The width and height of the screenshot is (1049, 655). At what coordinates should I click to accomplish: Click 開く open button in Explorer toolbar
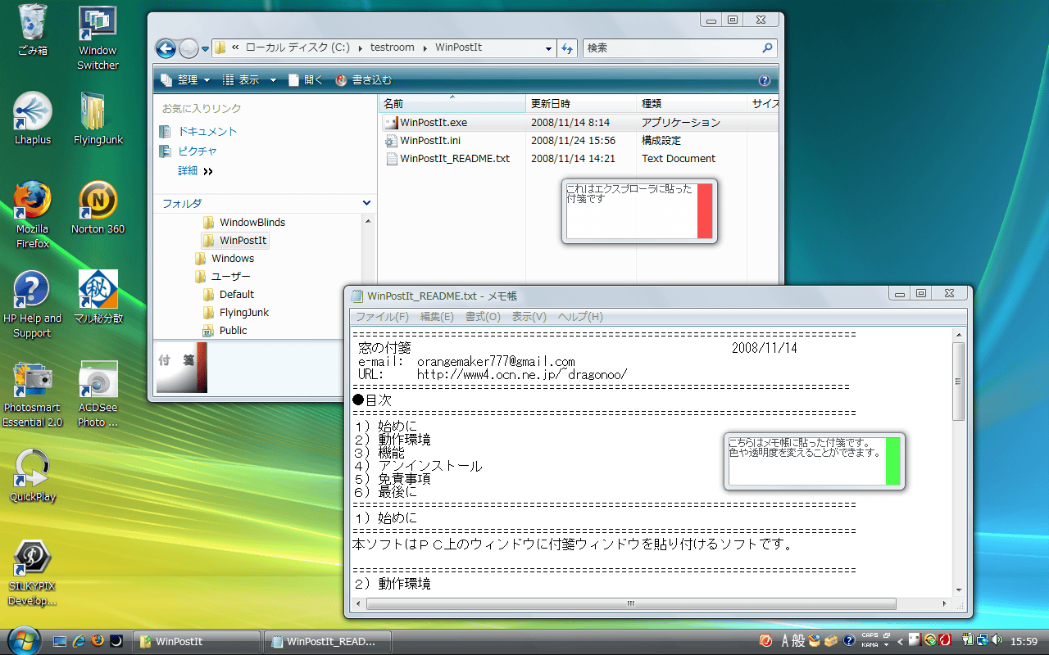[306, 80]
